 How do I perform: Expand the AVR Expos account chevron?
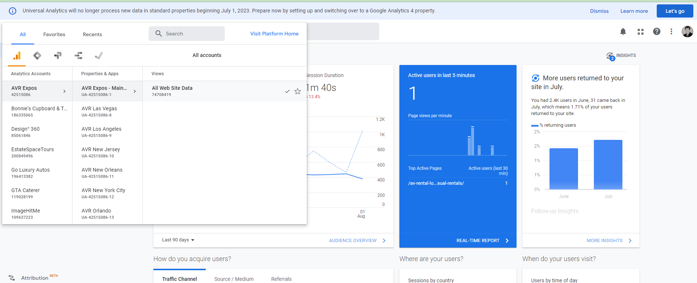(64, 91)
